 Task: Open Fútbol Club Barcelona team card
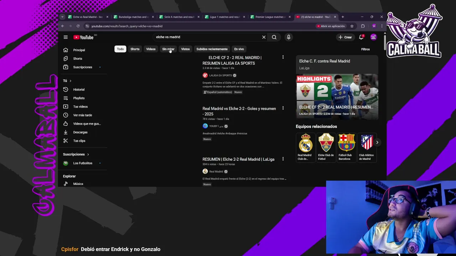(347, 147)
